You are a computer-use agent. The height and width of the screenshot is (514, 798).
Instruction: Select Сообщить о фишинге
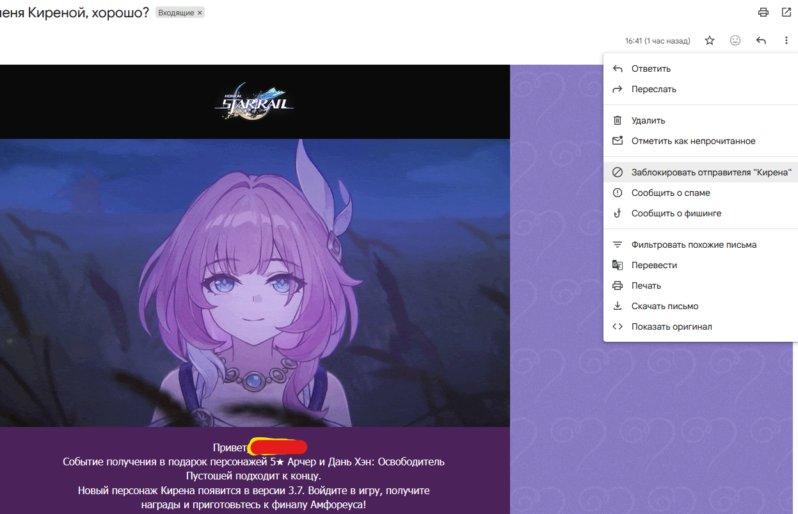coord(701,213)
